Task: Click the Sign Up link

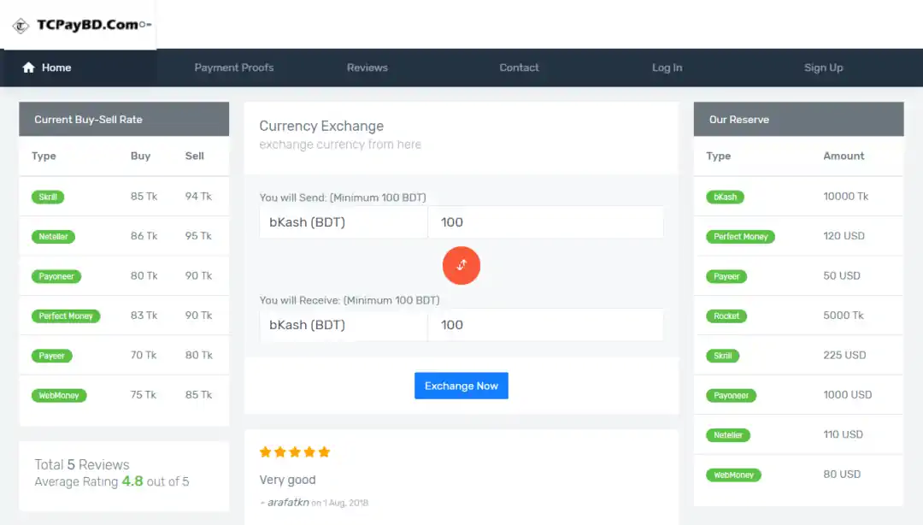Action: click(x=823, y=68)
